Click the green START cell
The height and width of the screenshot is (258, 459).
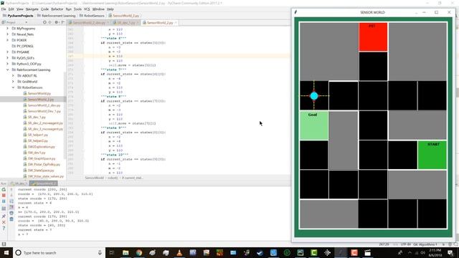click(x=432, y=155)
